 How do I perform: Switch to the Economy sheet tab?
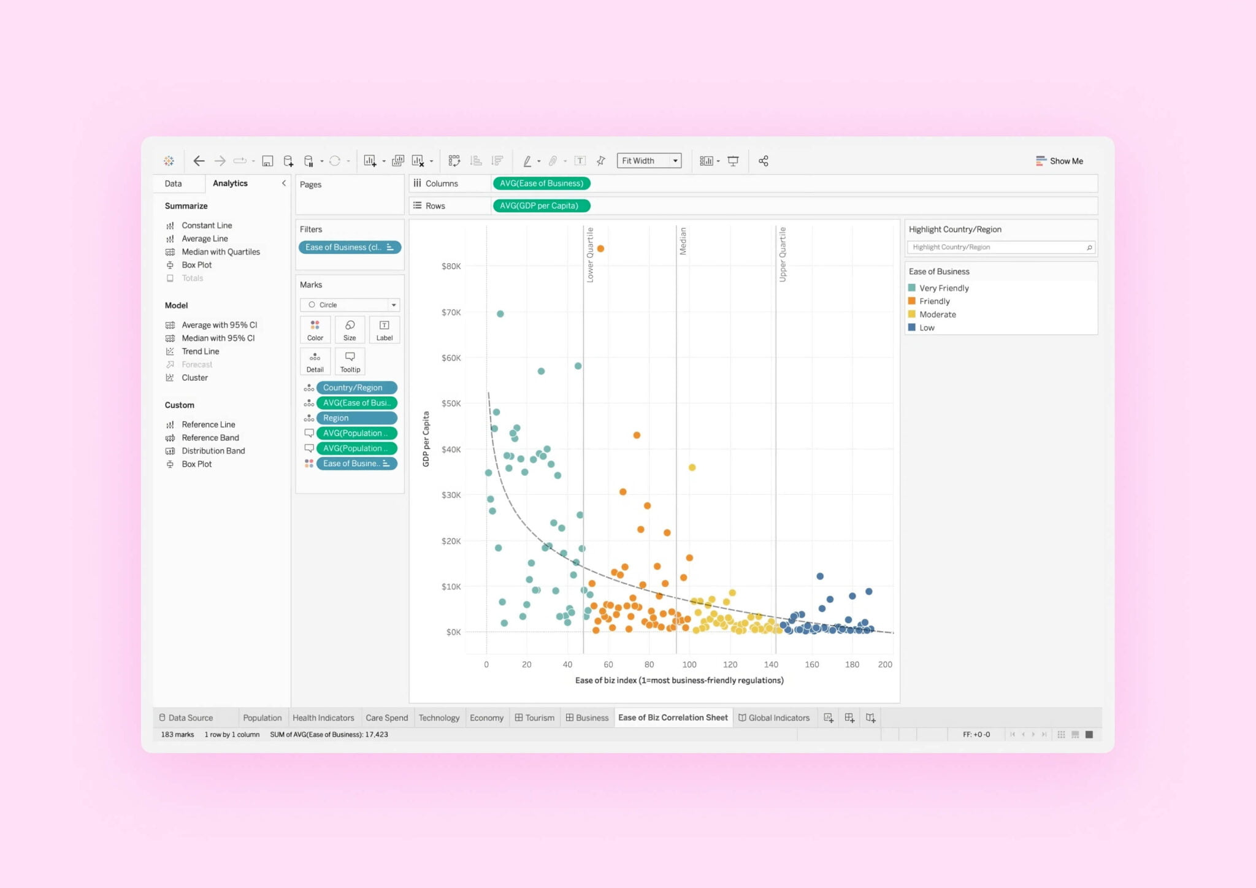coord(486,718)
